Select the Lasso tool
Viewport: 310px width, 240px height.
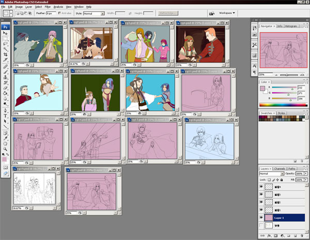click(5, 44)
